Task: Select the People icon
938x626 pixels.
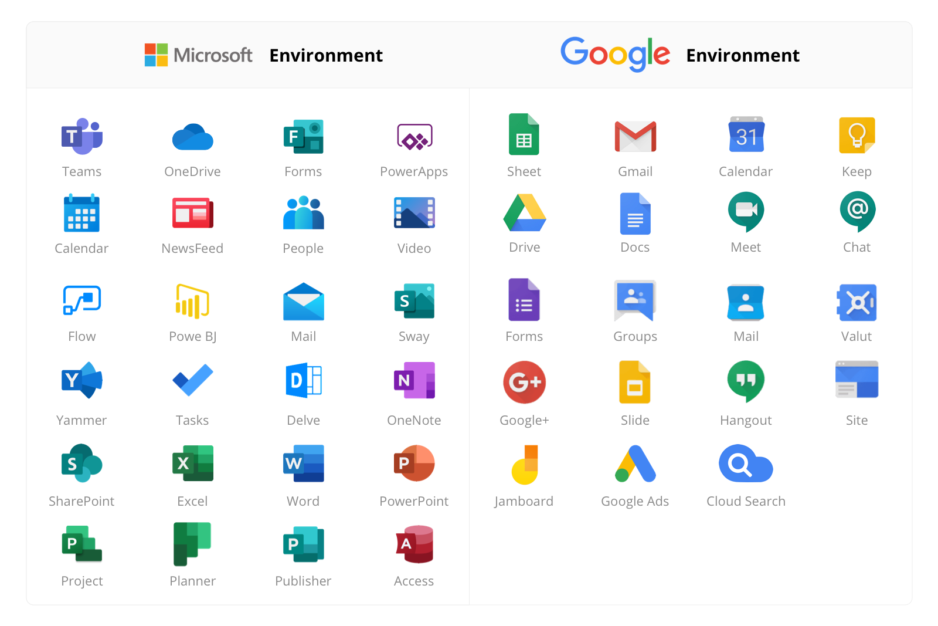Action: click(304, 212)
